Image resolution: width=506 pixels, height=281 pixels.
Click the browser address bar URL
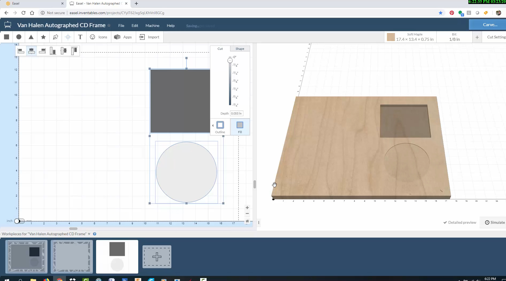117,13
